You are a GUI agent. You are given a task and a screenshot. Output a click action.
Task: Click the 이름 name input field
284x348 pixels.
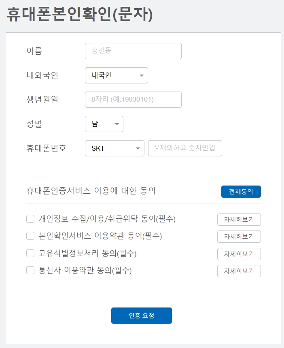(133, 51)
